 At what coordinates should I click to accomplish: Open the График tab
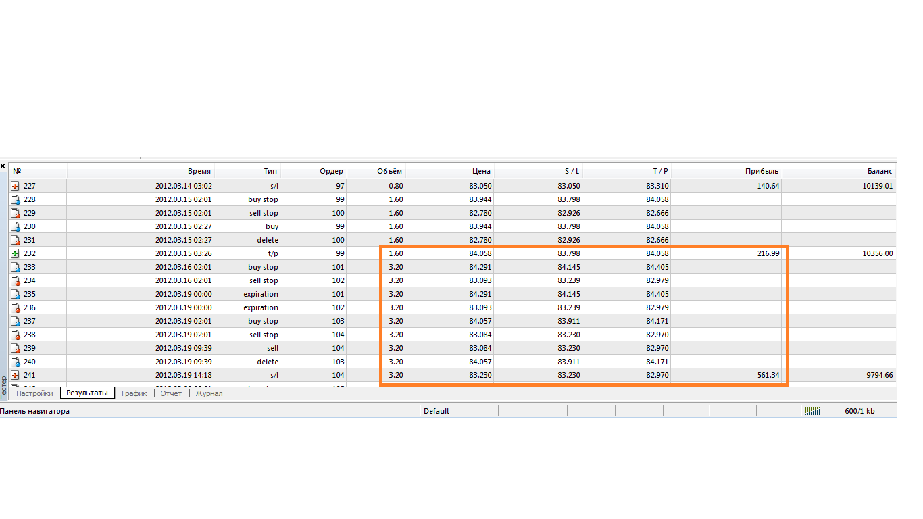134,393
